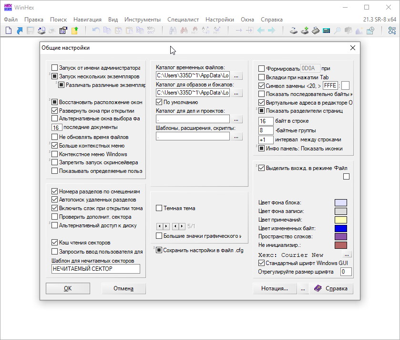Click the Properties clipboard icon in toolbar

63,31
